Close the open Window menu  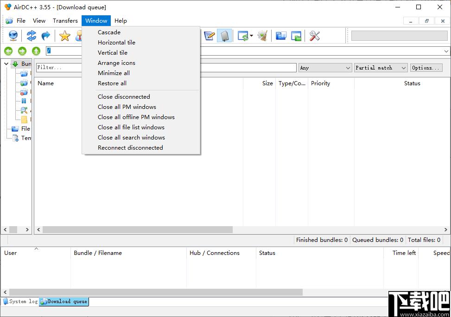[96, 21]
